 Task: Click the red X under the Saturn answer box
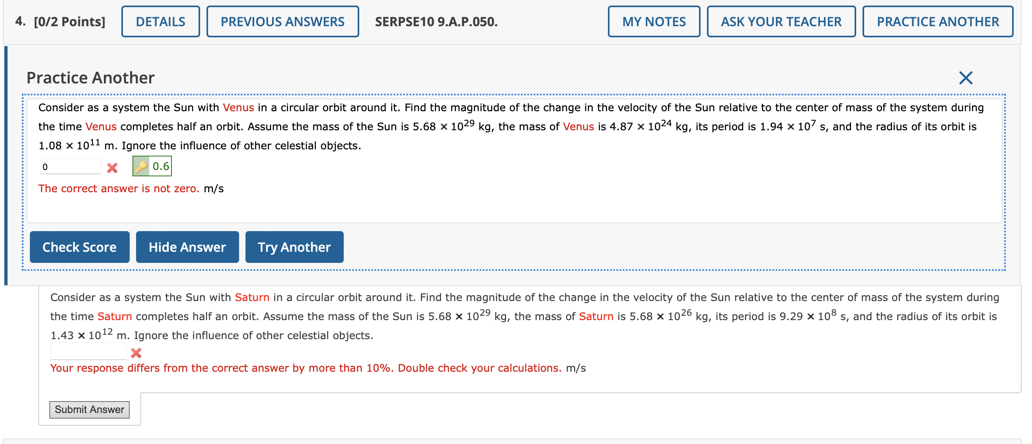click(x=136, y=353)
